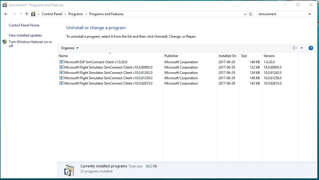
Task: Open the recent locations chevron
Action: [21, 14]
